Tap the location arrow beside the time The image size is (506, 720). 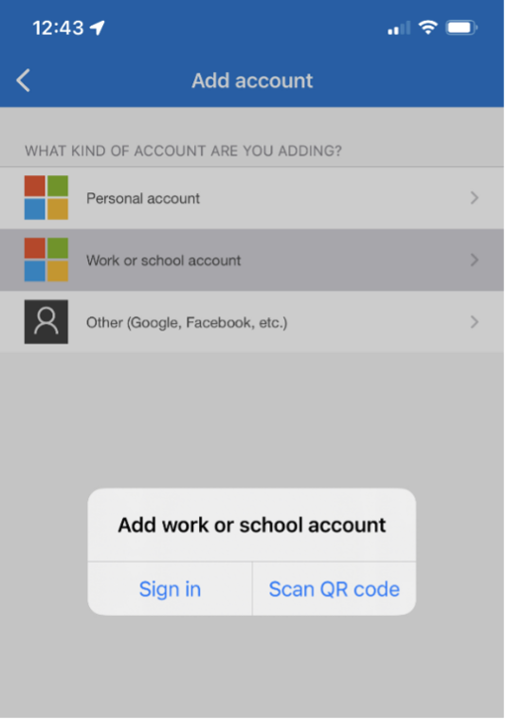click(x=98, y=27)
